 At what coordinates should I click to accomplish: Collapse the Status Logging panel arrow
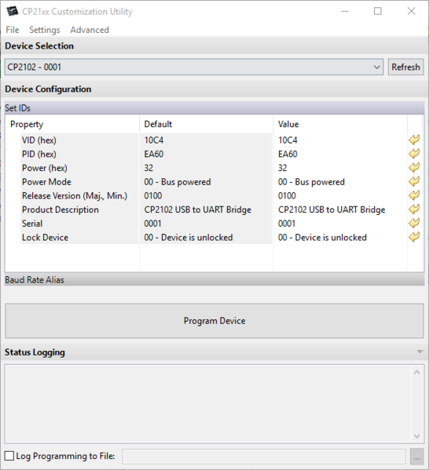pos(420,352)
